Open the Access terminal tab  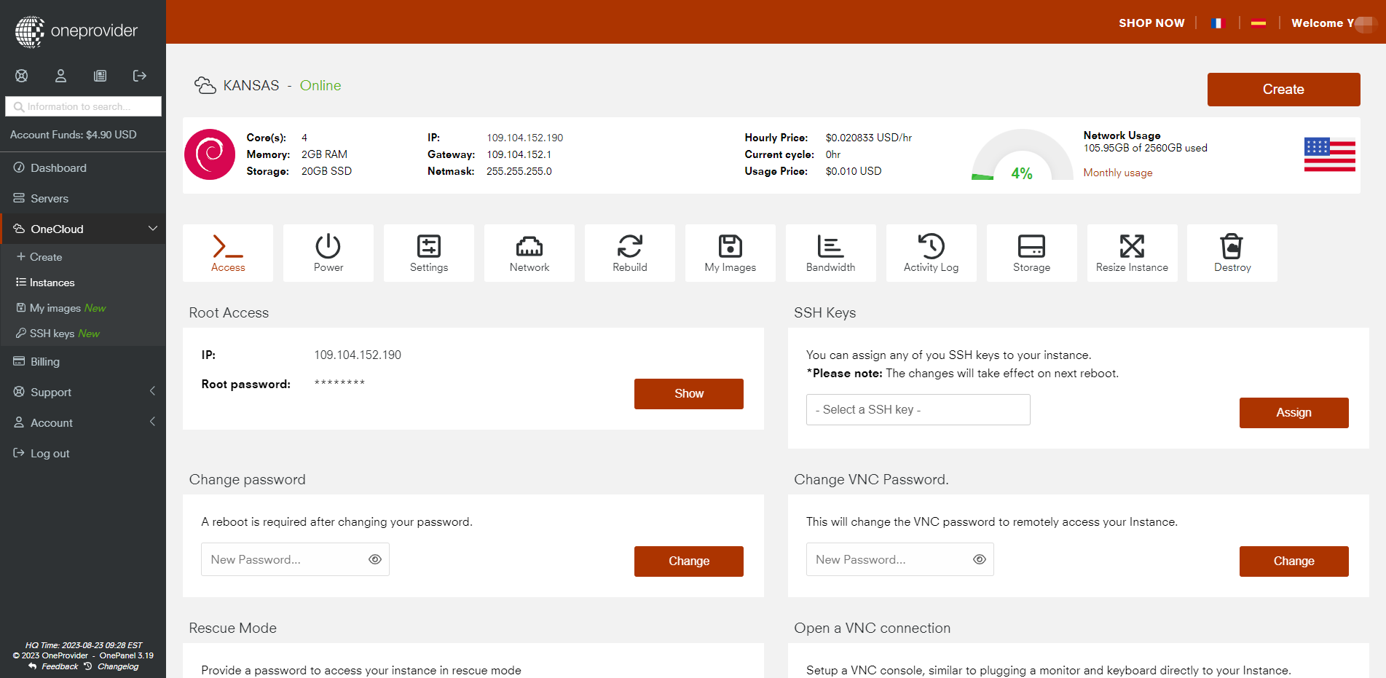[228, 253]
